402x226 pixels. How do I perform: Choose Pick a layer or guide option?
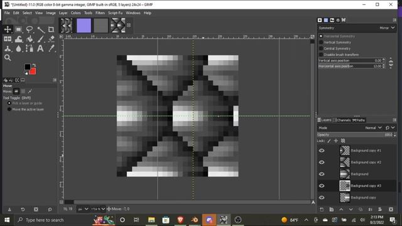tap(9, 103)
